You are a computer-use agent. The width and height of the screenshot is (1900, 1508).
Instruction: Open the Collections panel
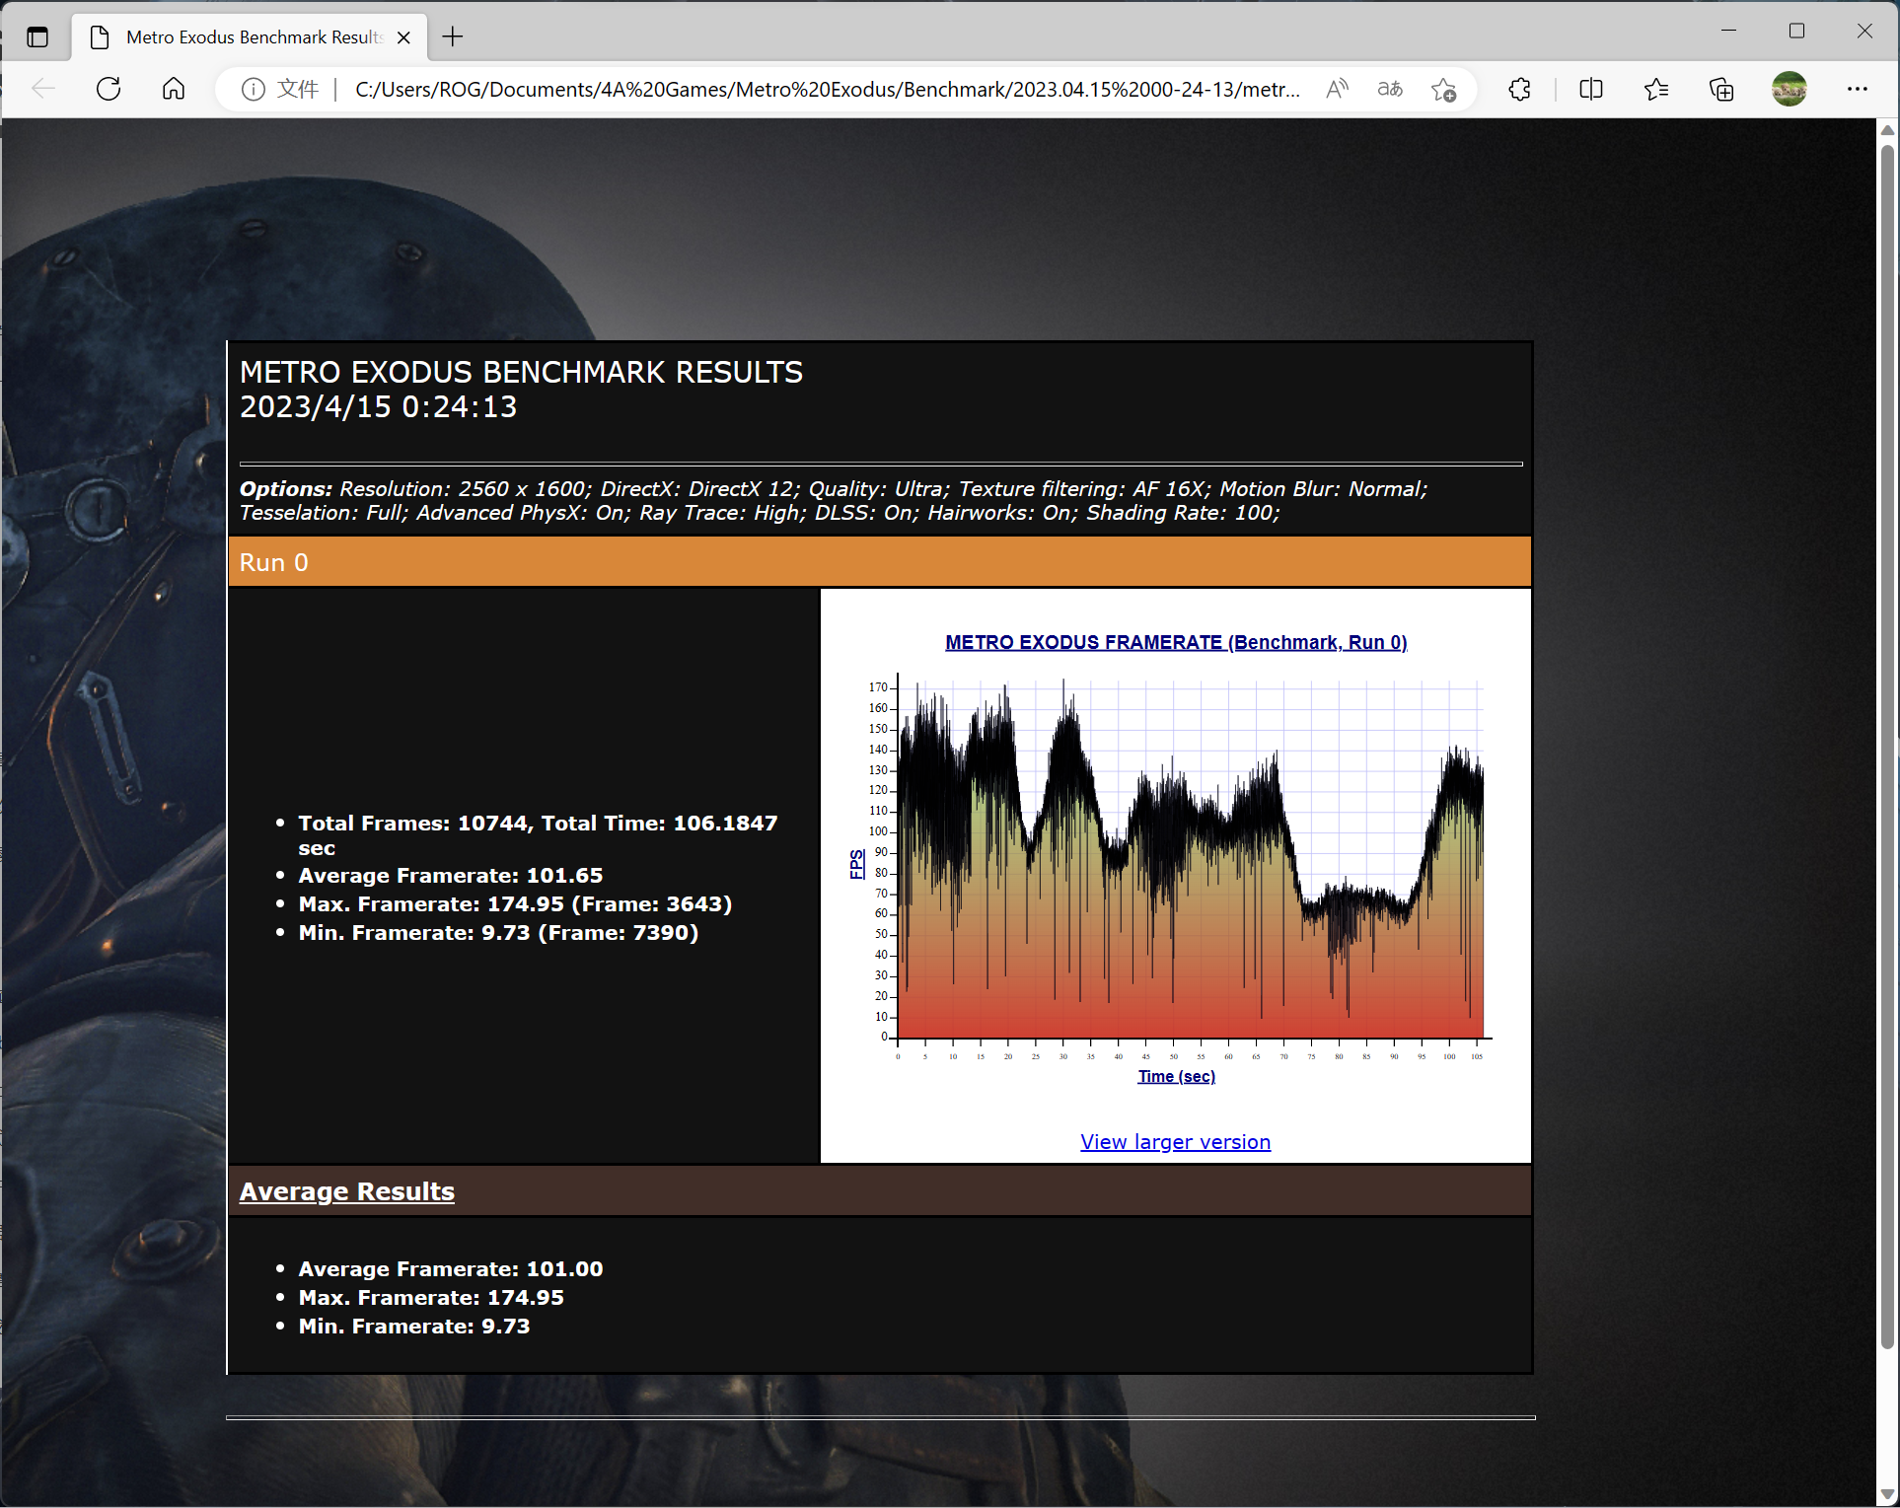[1721, 90]
